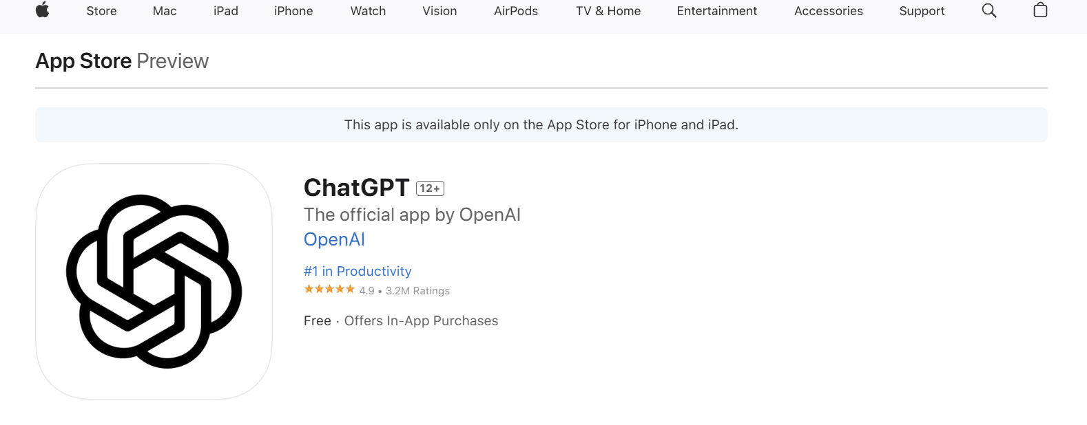The image size is (1087, 425).
Task: Click the five-star rating icons
Action: click(x=329, y=290)
